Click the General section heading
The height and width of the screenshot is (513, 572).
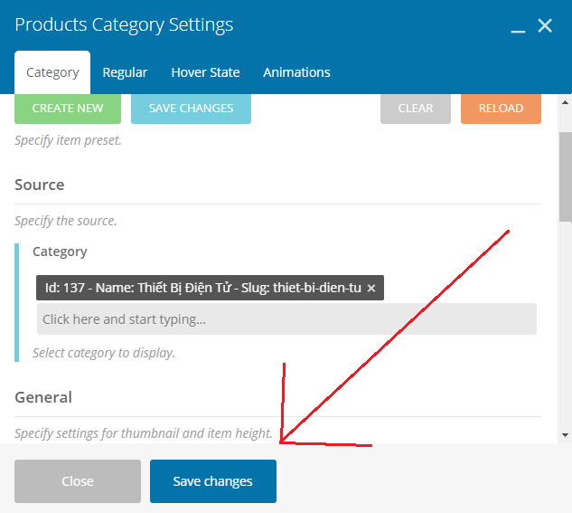click(x=43, y=397)
